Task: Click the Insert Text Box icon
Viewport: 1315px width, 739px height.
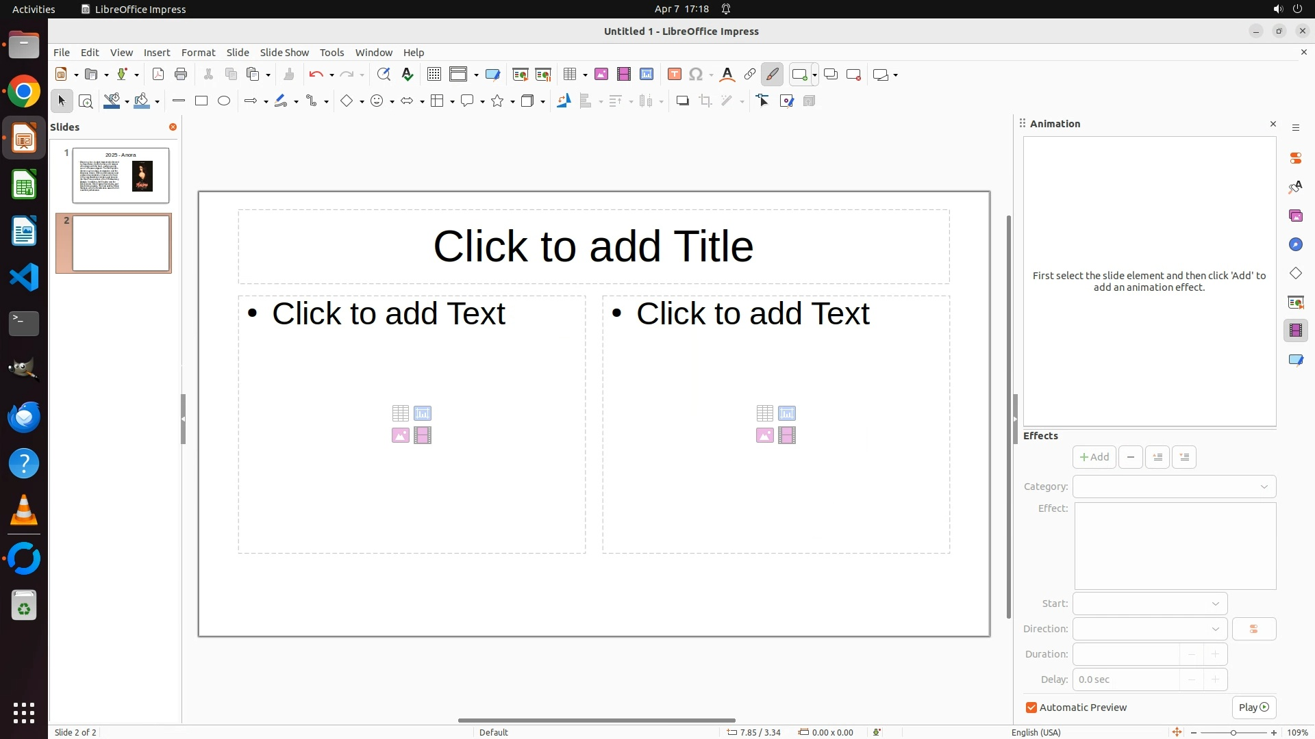Action: coord(674,75)
